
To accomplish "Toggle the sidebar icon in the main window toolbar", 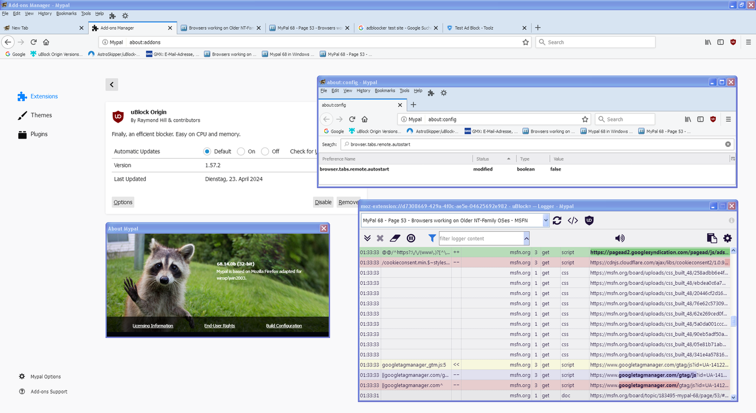I will 721,42.
